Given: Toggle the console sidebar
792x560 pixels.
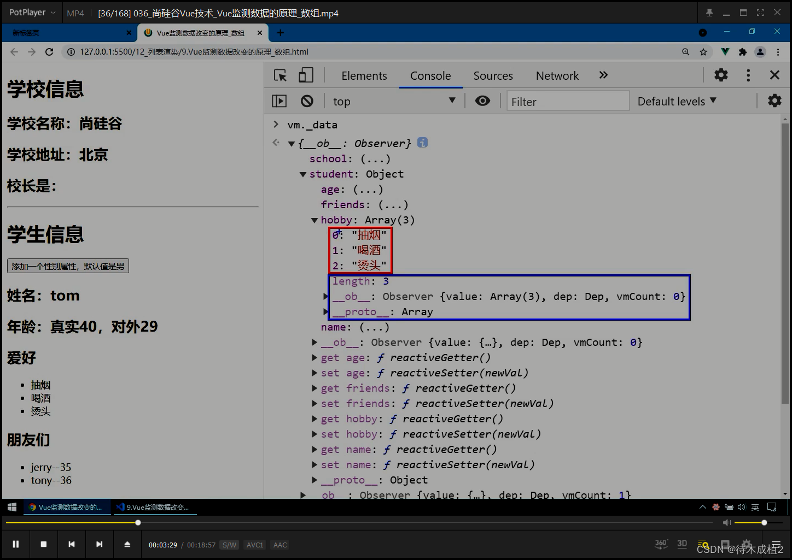Looking at the screenshot, I should (x=279, y=101).
